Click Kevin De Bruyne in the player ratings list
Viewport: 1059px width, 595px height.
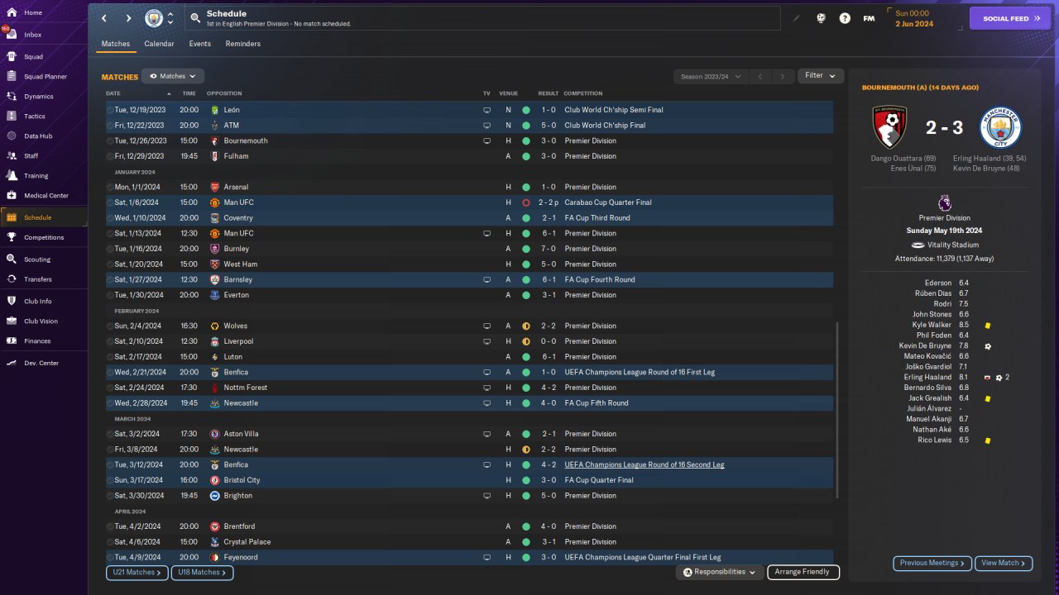[926, 346]
